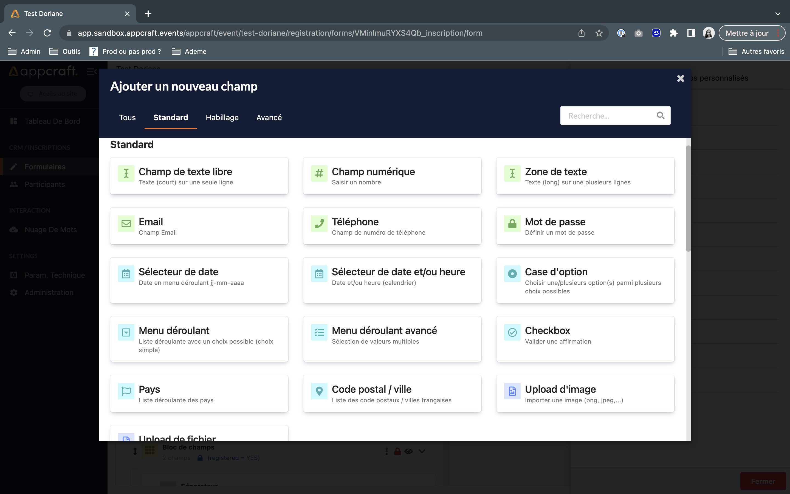Click the padlock icon for Mot de passe

(512, 223)
